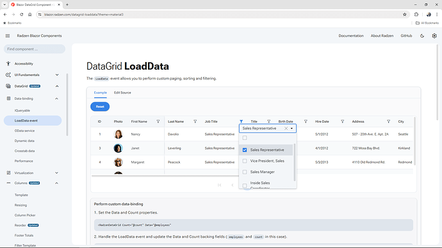The height and width of the screenshot is (248, 442).
Task: Open Title column filter icon
Action: coord(268,121)
